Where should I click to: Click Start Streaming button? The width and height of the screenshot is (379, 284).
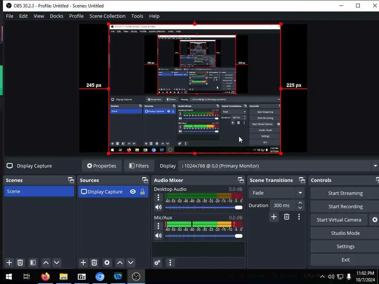(x=345, y=193)
